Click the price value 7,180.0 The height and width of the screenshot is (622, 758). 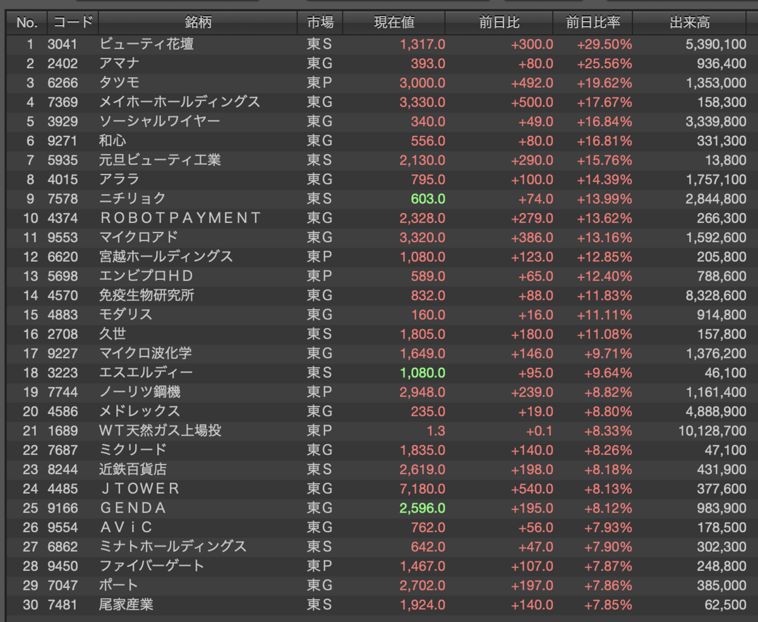[422, 489]
